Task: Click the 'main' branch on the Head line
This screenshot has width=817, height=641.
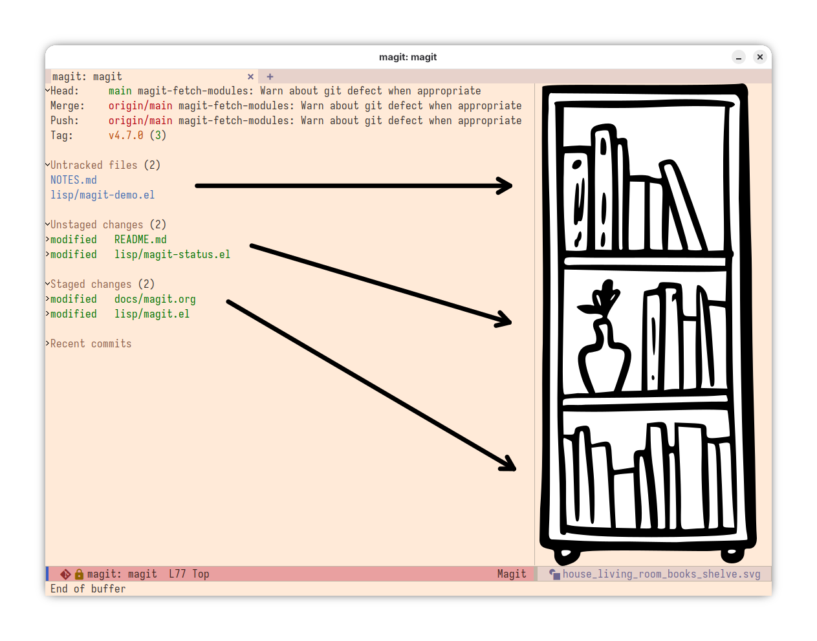Action: [120, 91]
